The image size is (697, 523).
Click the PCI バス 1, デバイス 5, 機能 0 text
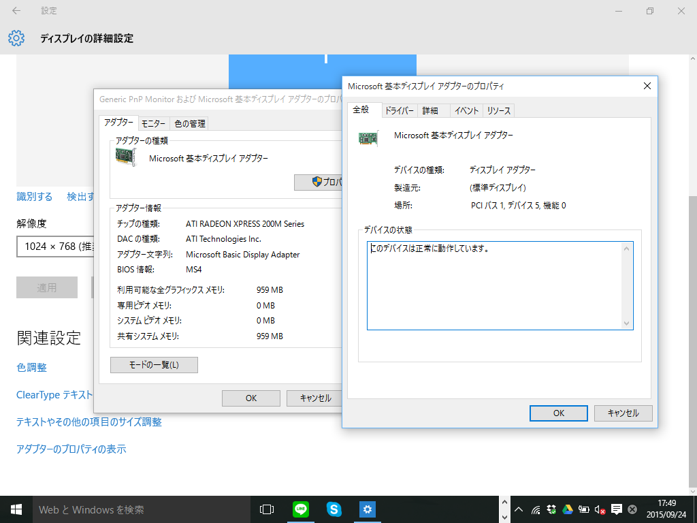(x=518, y=206)
